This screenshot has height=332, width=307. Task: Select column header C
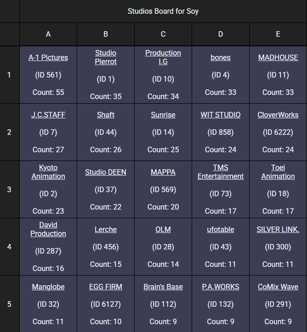[163, 34]
